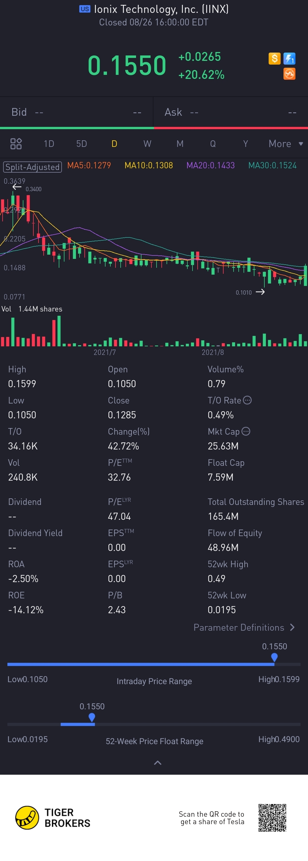Viewport: 308px width, 861px height.
Task: Tap the P/E LYR value 47.04
Action: 119,516
